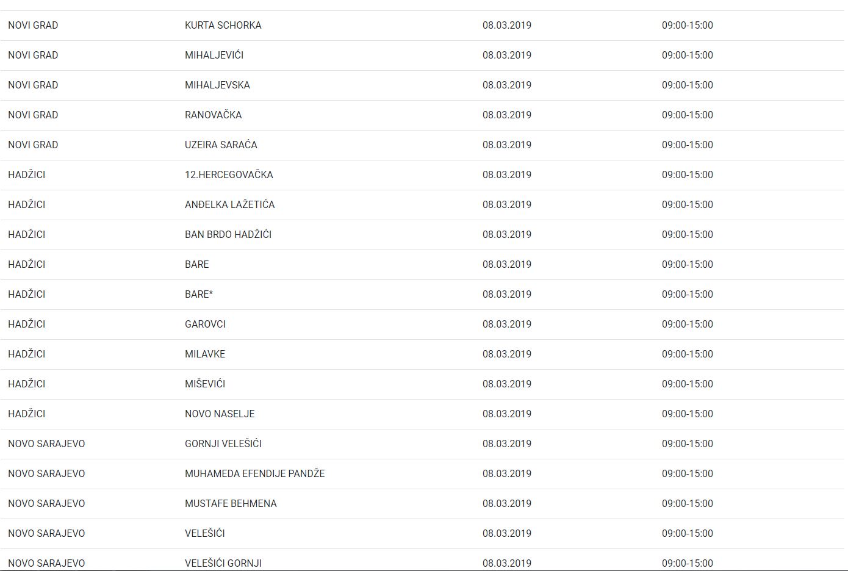Select the MIHALJEVIĆI street entry

[214, 56]
